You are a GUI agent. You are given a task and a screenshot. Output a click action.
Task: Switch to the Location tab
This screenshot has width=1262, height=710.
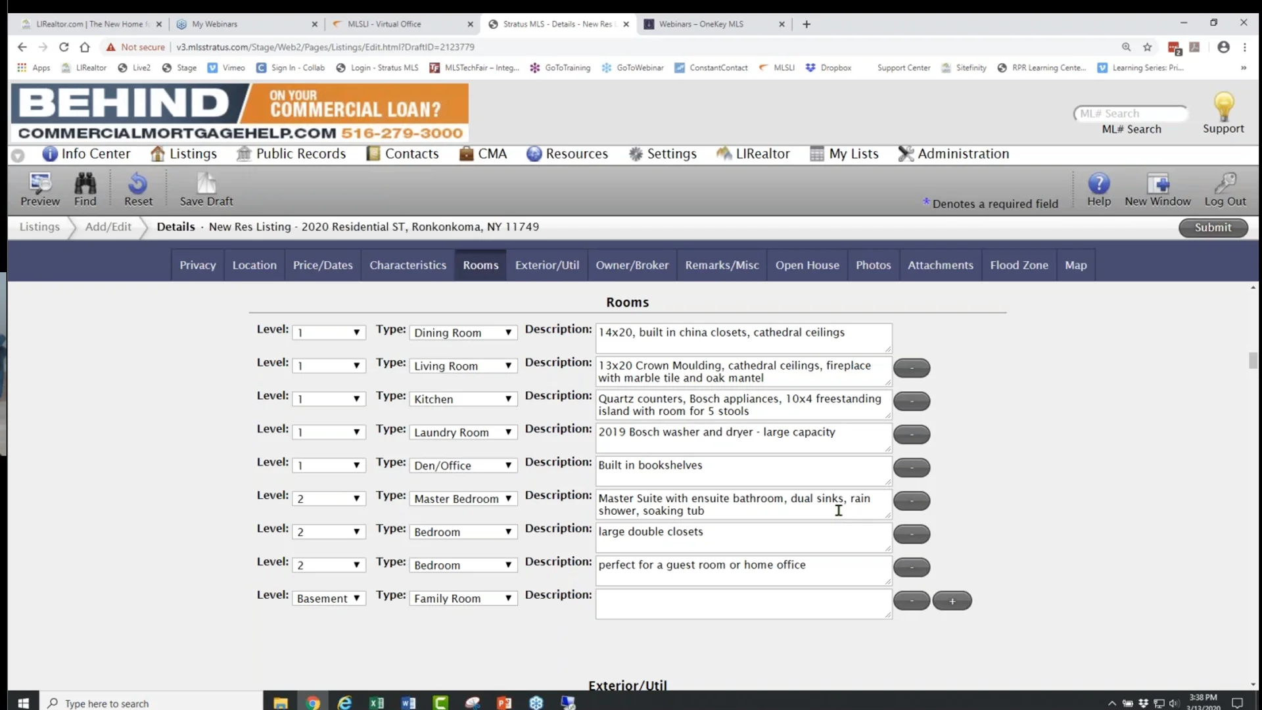click(x=254, y=265)
